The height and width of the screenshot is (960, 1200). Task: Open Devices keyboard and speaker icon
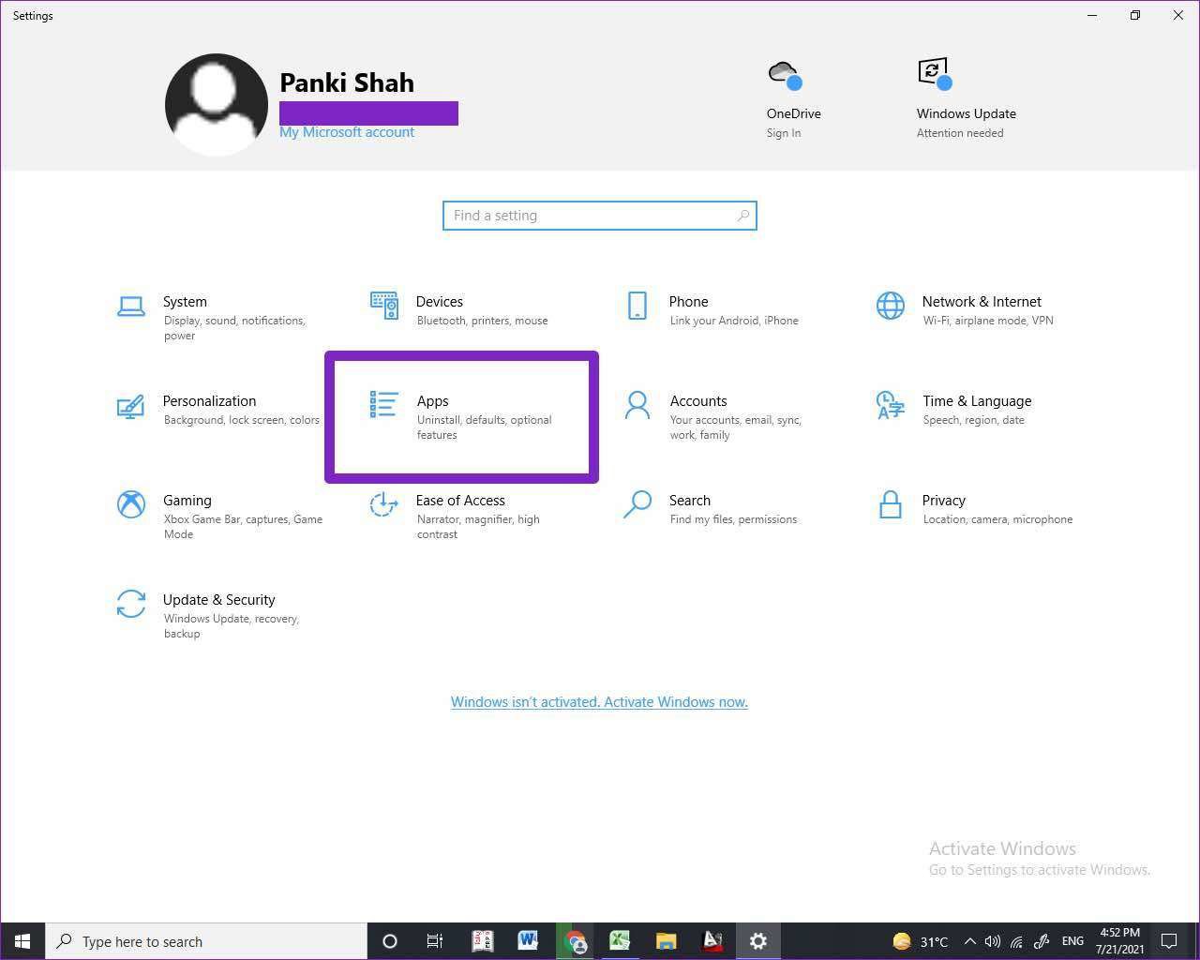tap(383, 306)
